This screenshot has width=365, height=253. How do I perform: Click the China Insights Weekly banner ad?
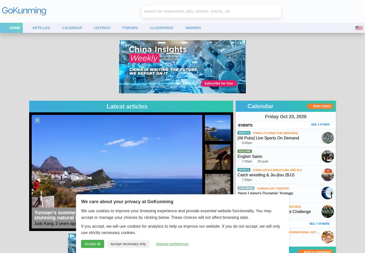182,67
